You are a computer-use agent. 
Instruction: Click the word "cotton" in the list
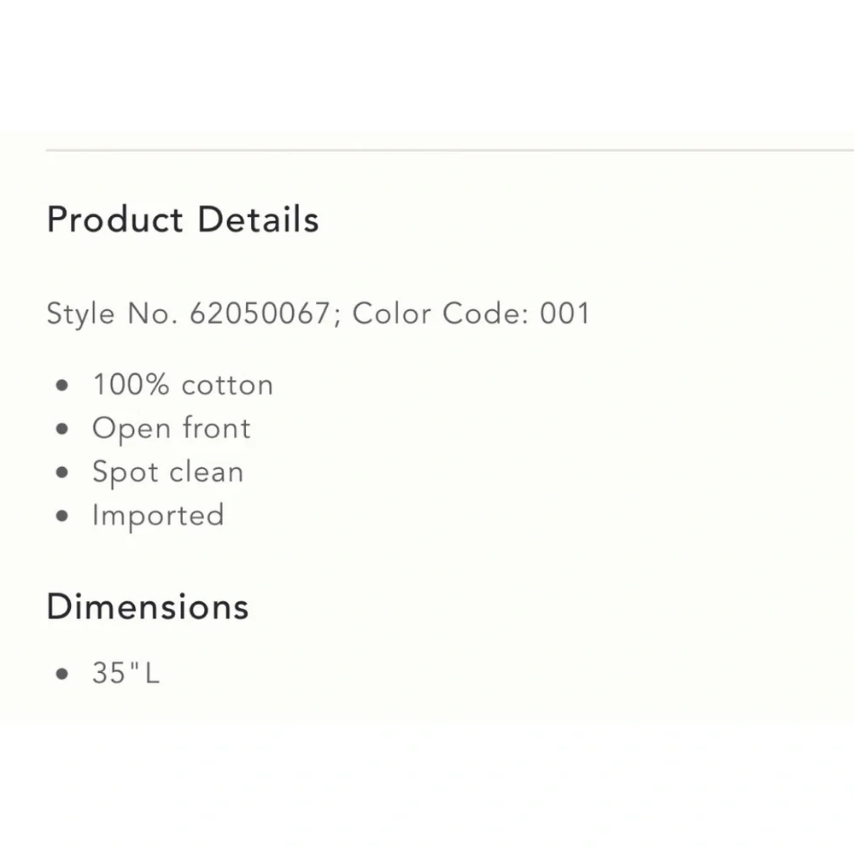(227, 384)
